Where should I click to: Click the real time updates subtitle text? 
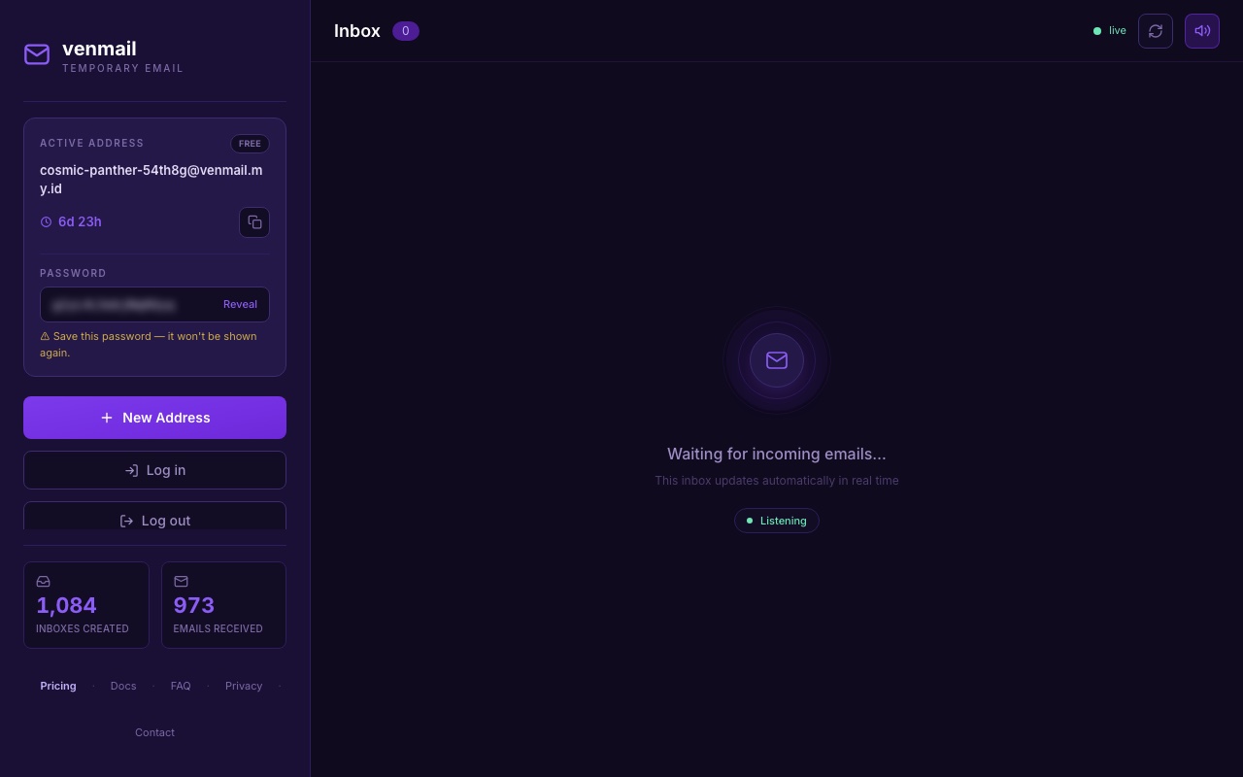tap(777, 481)
